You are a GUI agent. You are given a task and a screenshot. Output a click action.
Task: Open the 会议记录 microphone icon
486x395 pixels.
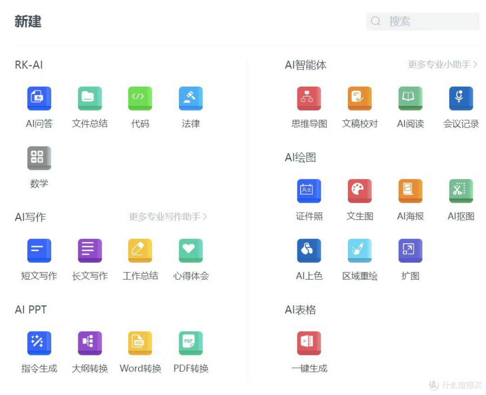[461, 98]
